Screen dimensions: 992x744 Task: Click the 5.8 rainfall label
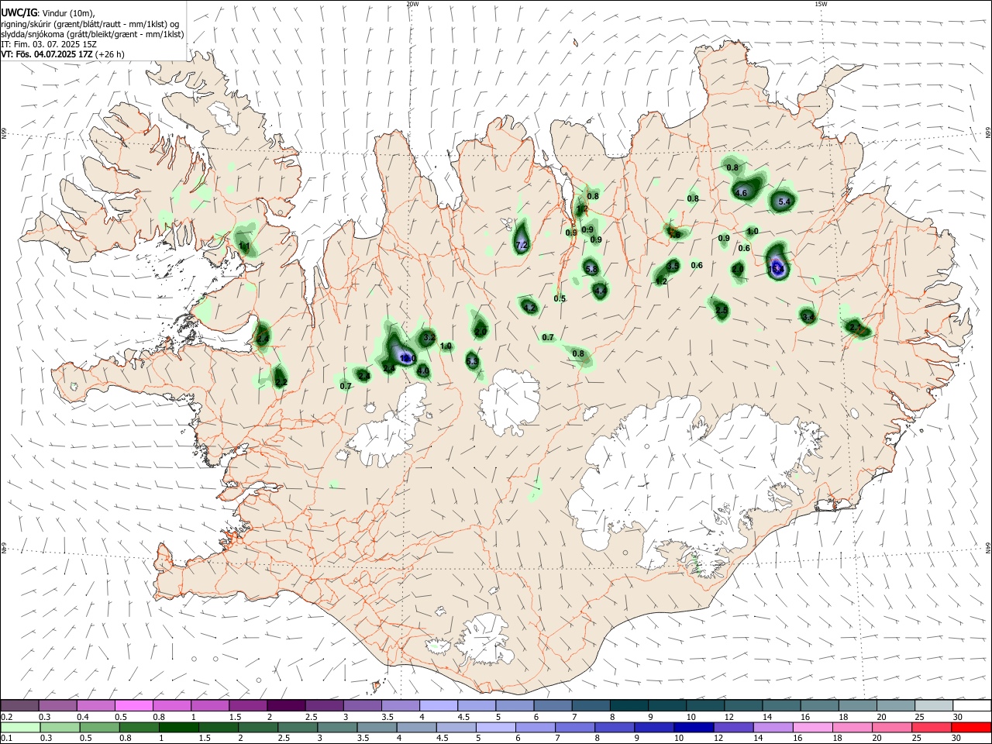pos(591,269)
